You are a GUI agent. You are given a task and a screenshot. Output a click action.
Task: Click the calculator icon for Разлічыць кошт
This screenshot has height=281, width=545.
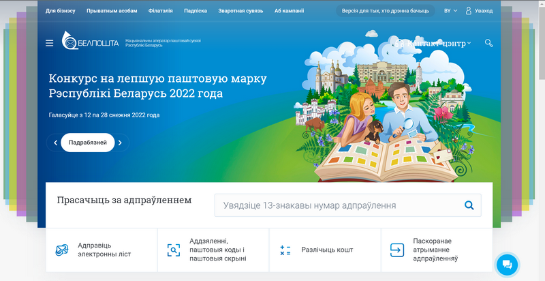(285, 250)
